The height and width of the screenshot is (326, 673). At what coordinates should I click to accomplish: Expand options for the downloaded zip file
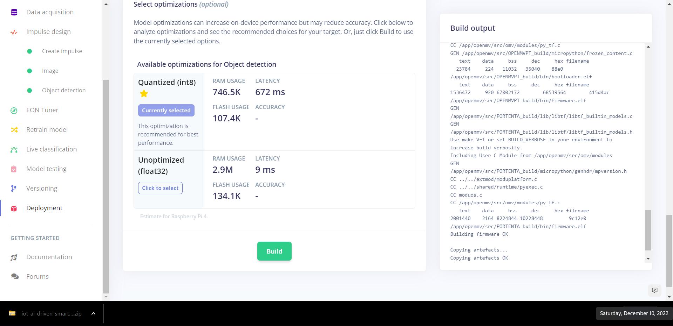(93, 313)
